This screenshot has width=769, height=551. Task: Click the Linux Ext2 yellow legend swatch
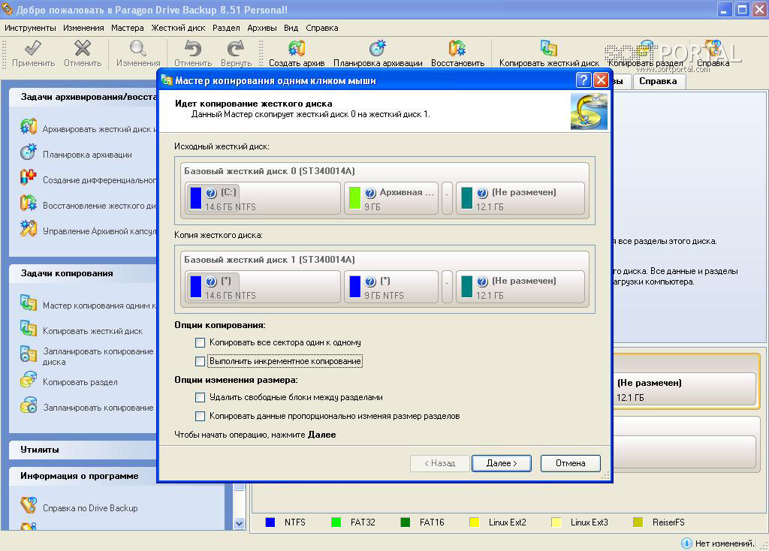[474, 522]
